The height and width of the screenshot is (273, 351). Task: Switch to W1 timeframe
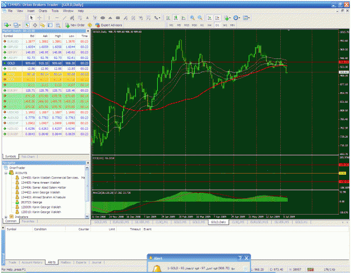tap(225, 25)
